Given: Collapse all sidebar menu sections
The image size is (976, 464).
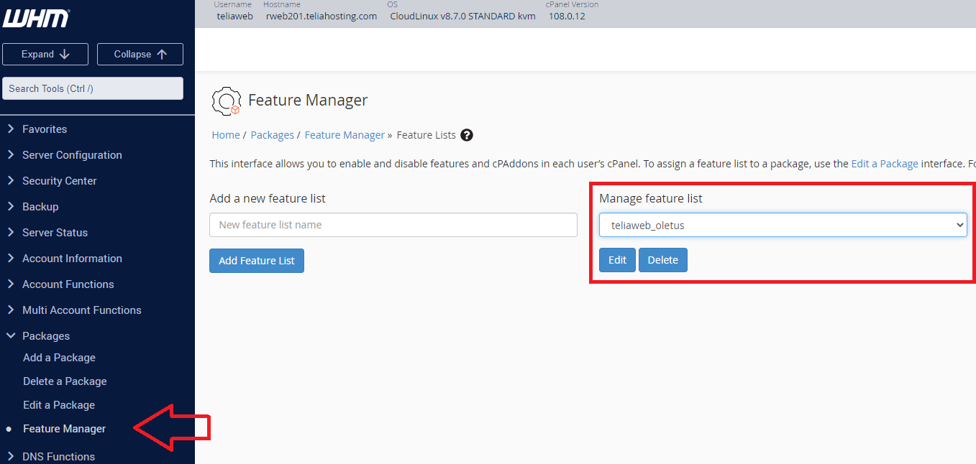Looking at the screenshot, I should (x=140, y=54).
